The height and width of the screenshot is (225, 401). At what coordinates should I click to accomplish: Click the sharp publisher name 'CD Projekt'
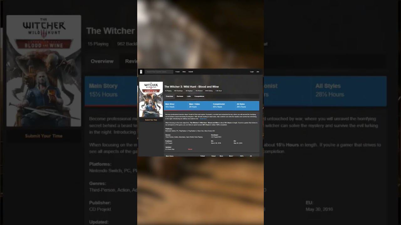point(169,143)
